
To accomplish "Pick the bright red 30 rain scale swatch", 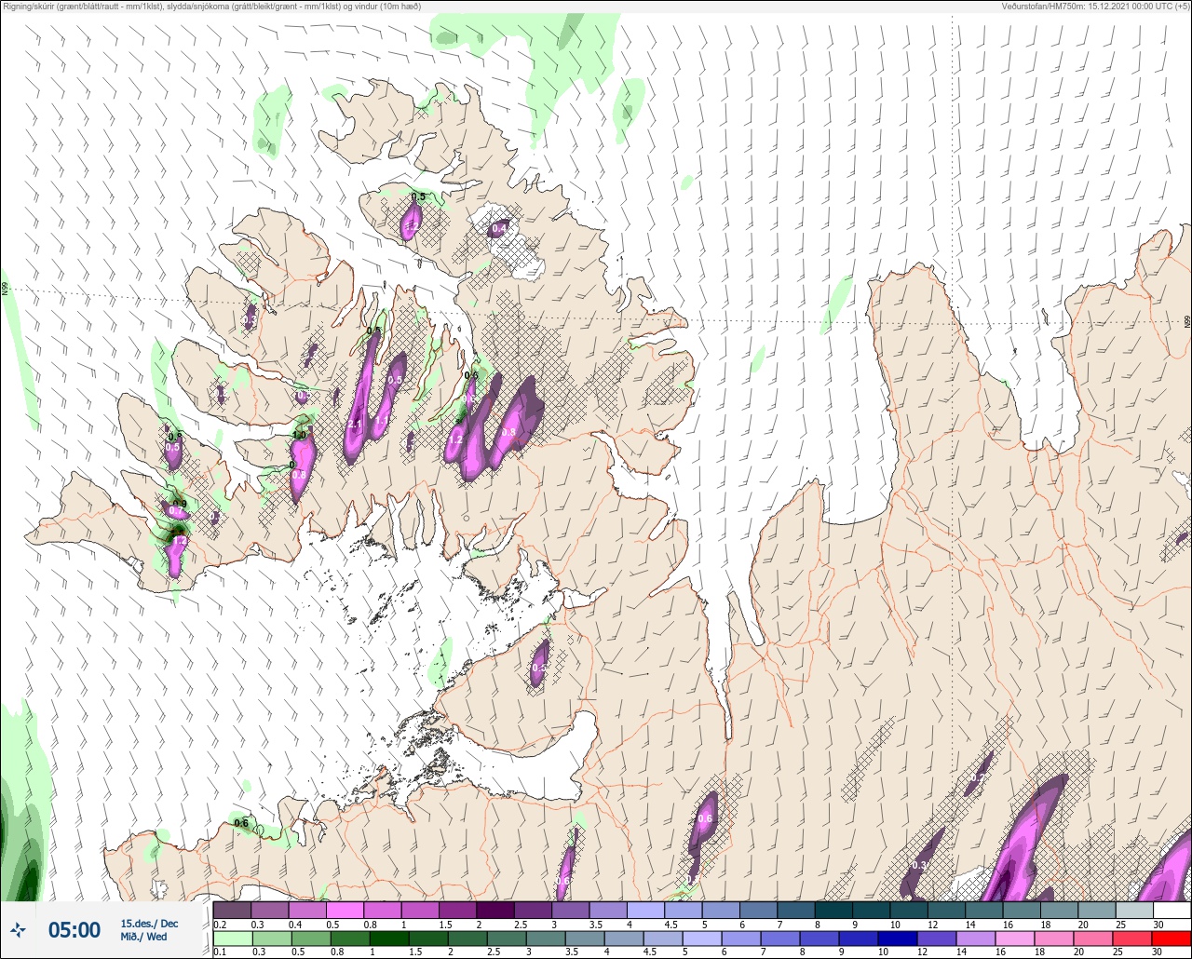I will (1172, 939).
